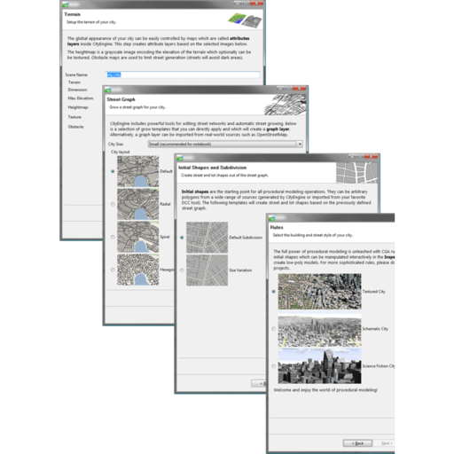
Task: Click the Science Fiction City preview image
Action: pos(319,366)
